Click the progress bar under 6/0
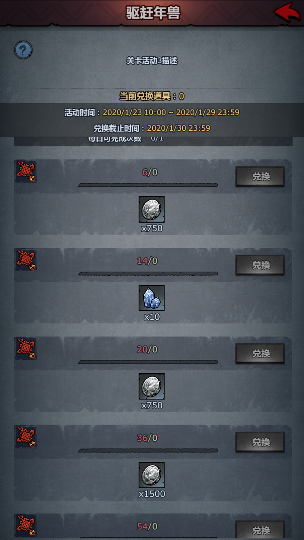The height and width of the screenshot is (540, 304). [x=148, y=185]
